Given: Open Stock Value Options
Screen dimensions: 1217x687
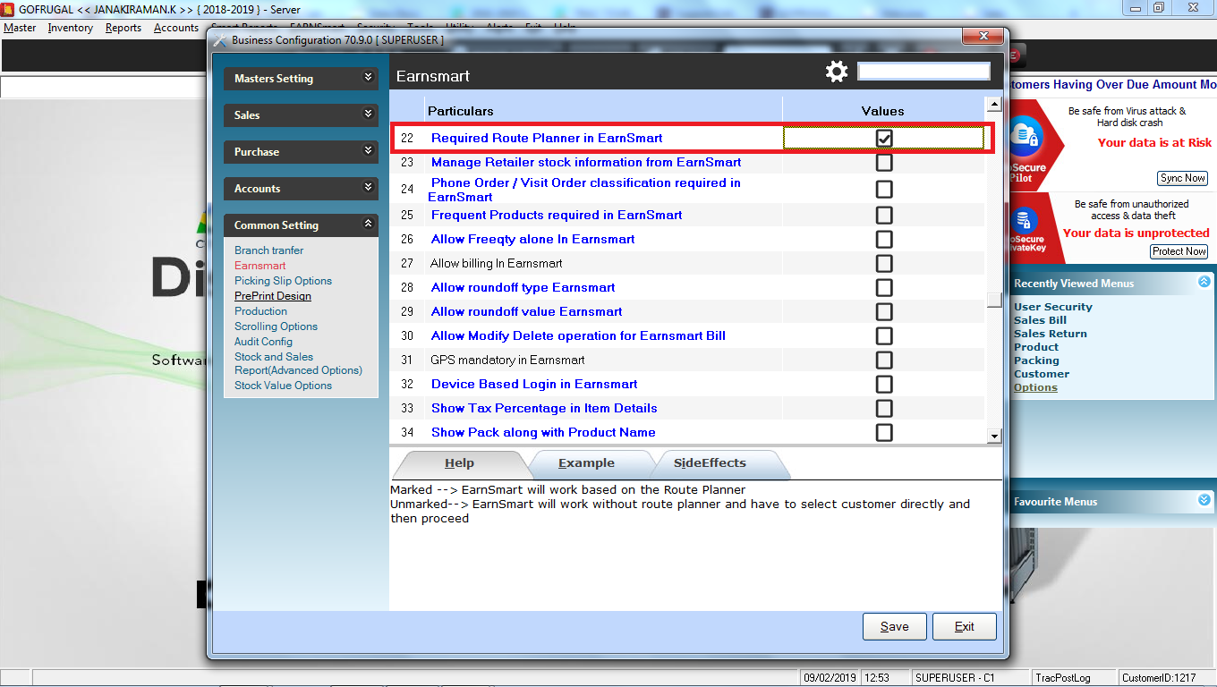Looking at the screenshot, I should (x=283, y=386).
